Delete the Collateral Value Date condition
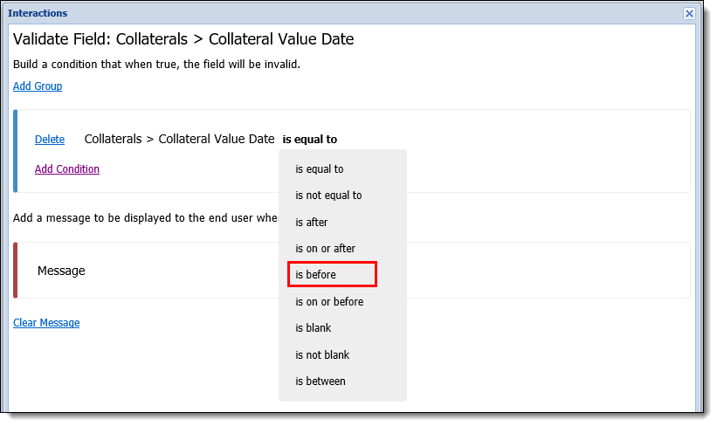 50,140
